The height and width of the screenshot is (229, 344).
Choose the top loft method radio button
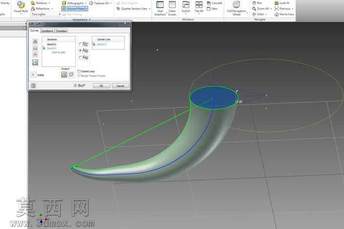click(x=80, y=44)
